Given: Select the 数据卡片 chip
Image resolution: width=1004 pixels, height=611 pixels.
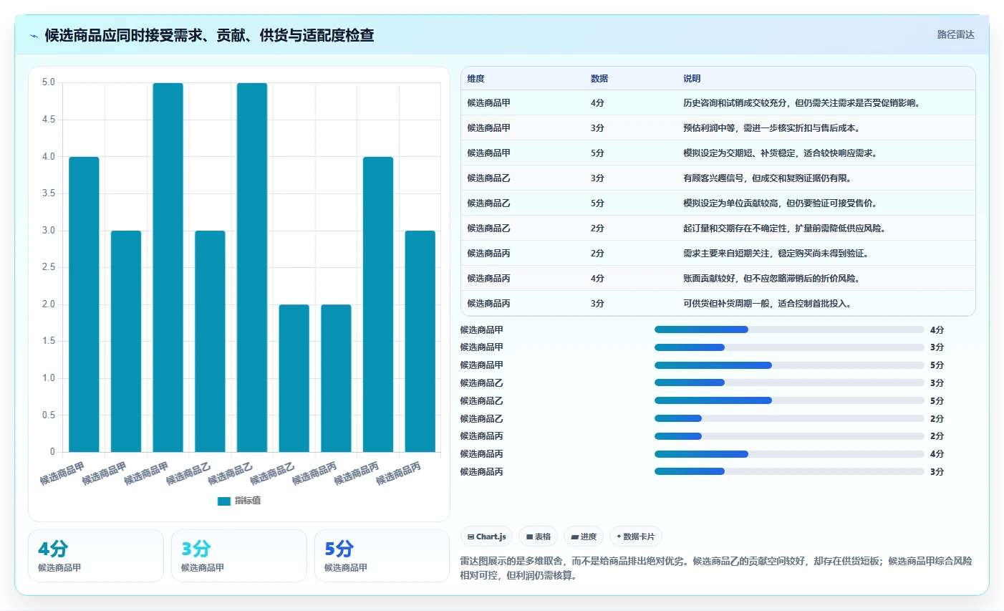Looking at the screenshot, I should (635, 537).
